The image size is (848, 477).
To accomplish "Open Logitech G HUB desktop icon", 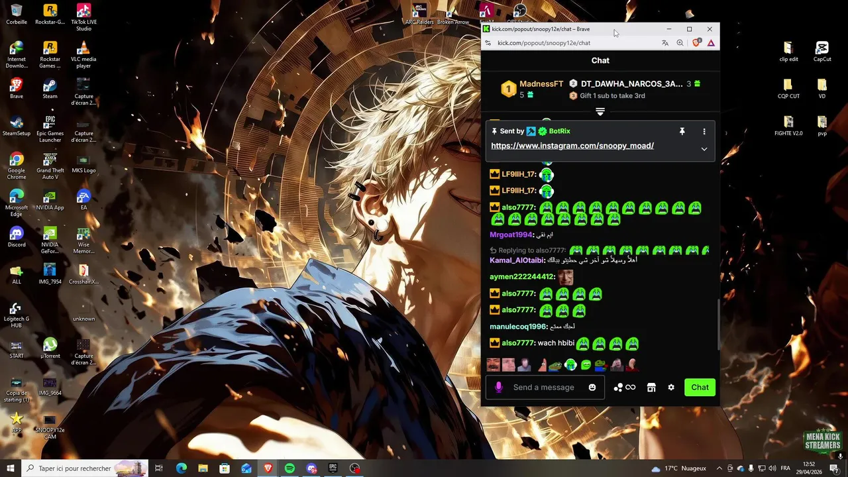I will click(x=17, y=314).
